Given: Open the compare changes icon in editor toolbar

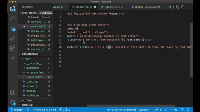Looking at the screenshot, I should point(177,7).
